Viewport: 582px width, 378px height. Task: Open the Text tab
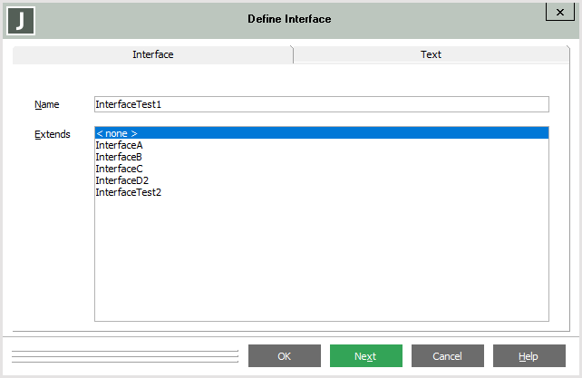tap(431, 54)
